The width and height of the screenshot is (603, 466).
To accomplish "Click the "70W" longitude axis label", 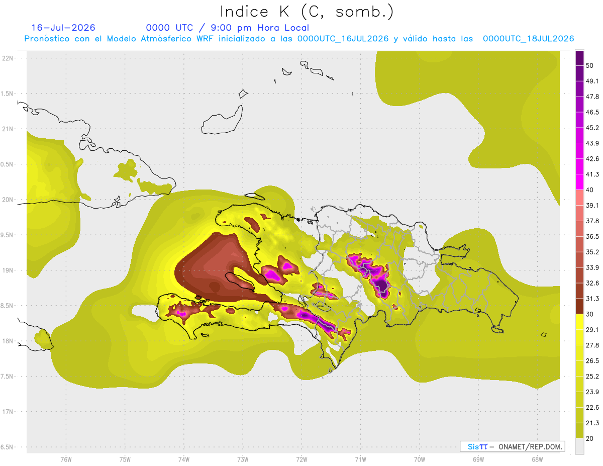I will click(x=419, y=459).
